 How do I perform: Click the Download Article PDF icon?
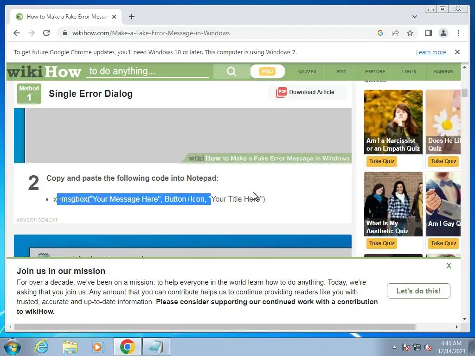click(x=281, y=92)
